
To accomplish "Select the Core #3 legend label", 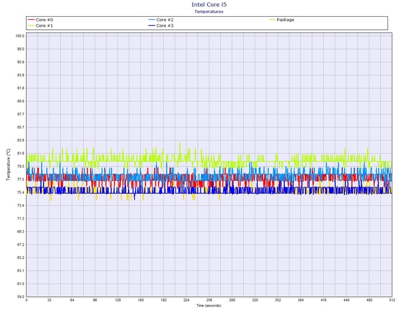I will (165, 26).
